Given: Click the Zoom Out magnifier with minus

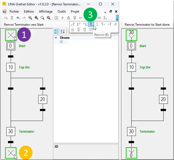Looking at the screenshot, I should click(x=30, y=18).
